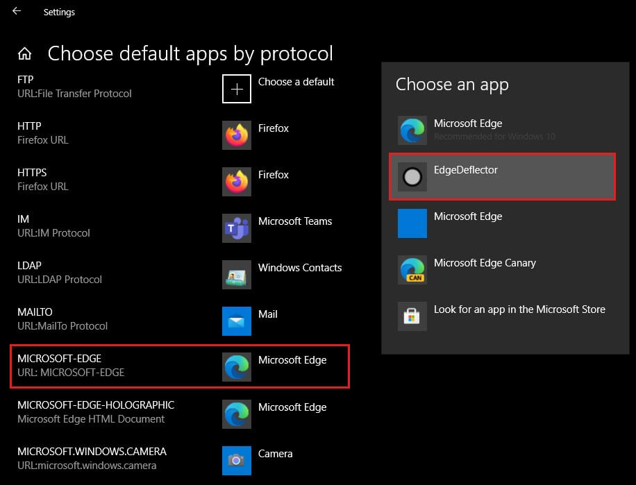Click the Windows Contacts icon for LDAP
636x485 pixels.
(237, 275)
